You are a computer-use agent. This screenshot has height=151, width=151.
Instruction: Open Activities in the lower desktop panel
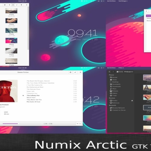coord(111,68)
